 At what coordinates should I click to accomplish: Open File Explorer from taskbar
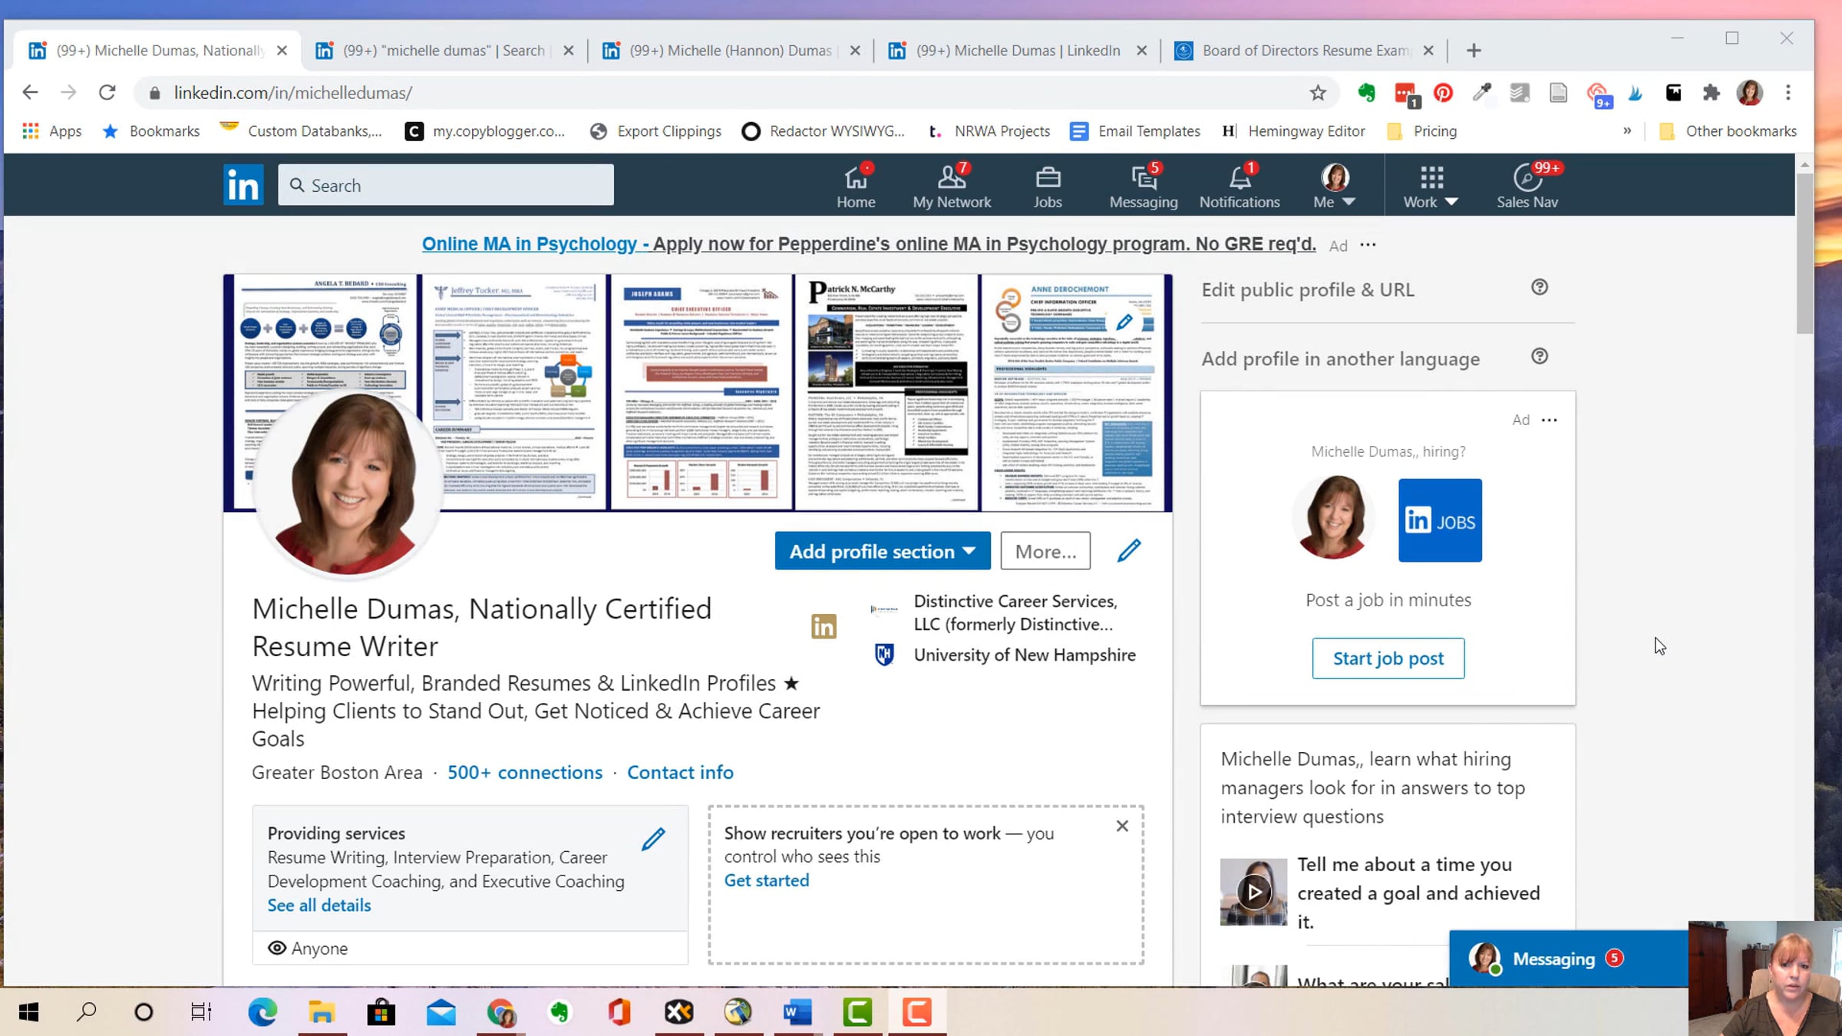tap(322, 1012)
